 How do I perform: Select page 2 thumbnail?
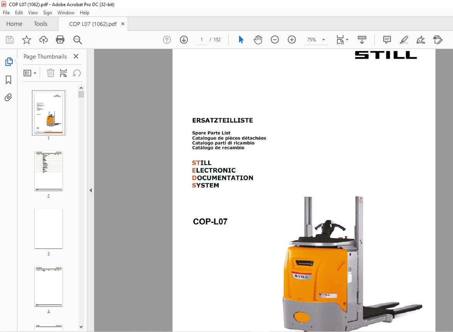click(x=49, y=171)
